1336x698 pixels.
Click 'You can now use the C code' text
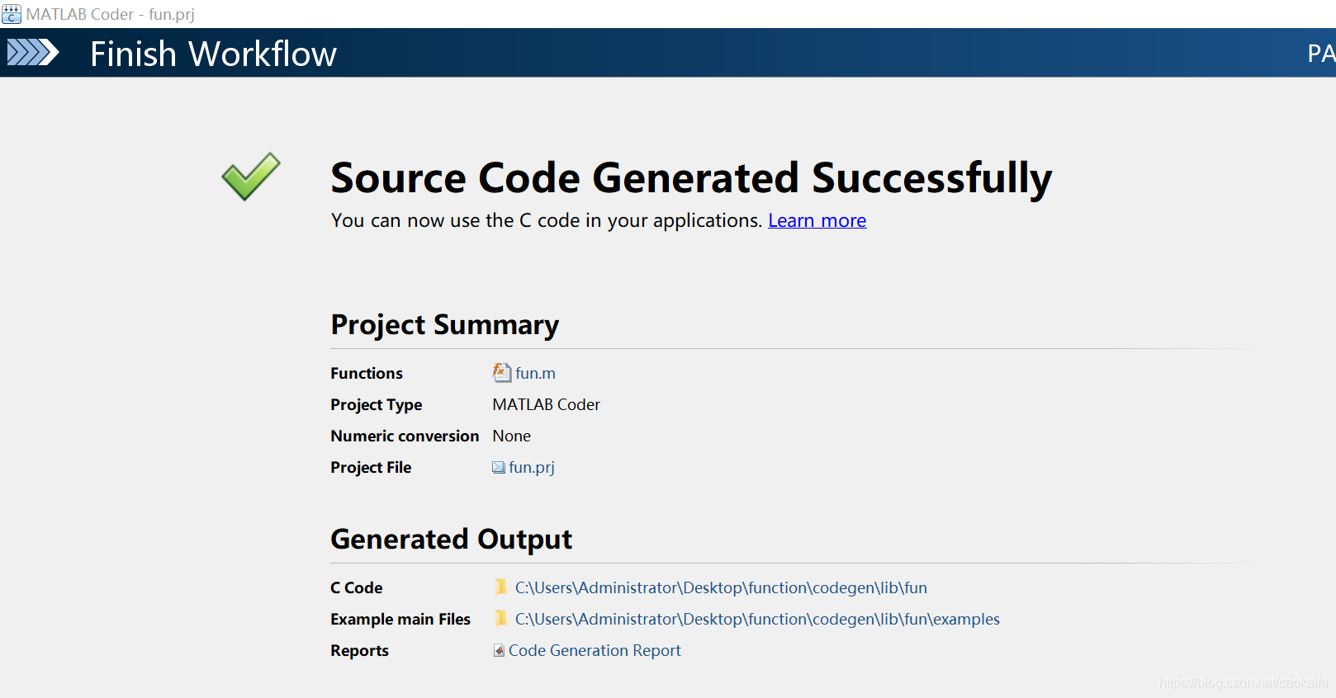pyautogui.click(x=547, y=220)
